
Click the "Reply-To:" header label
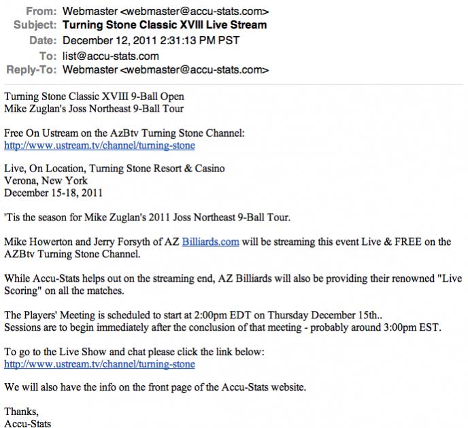(x=31, y=70)
